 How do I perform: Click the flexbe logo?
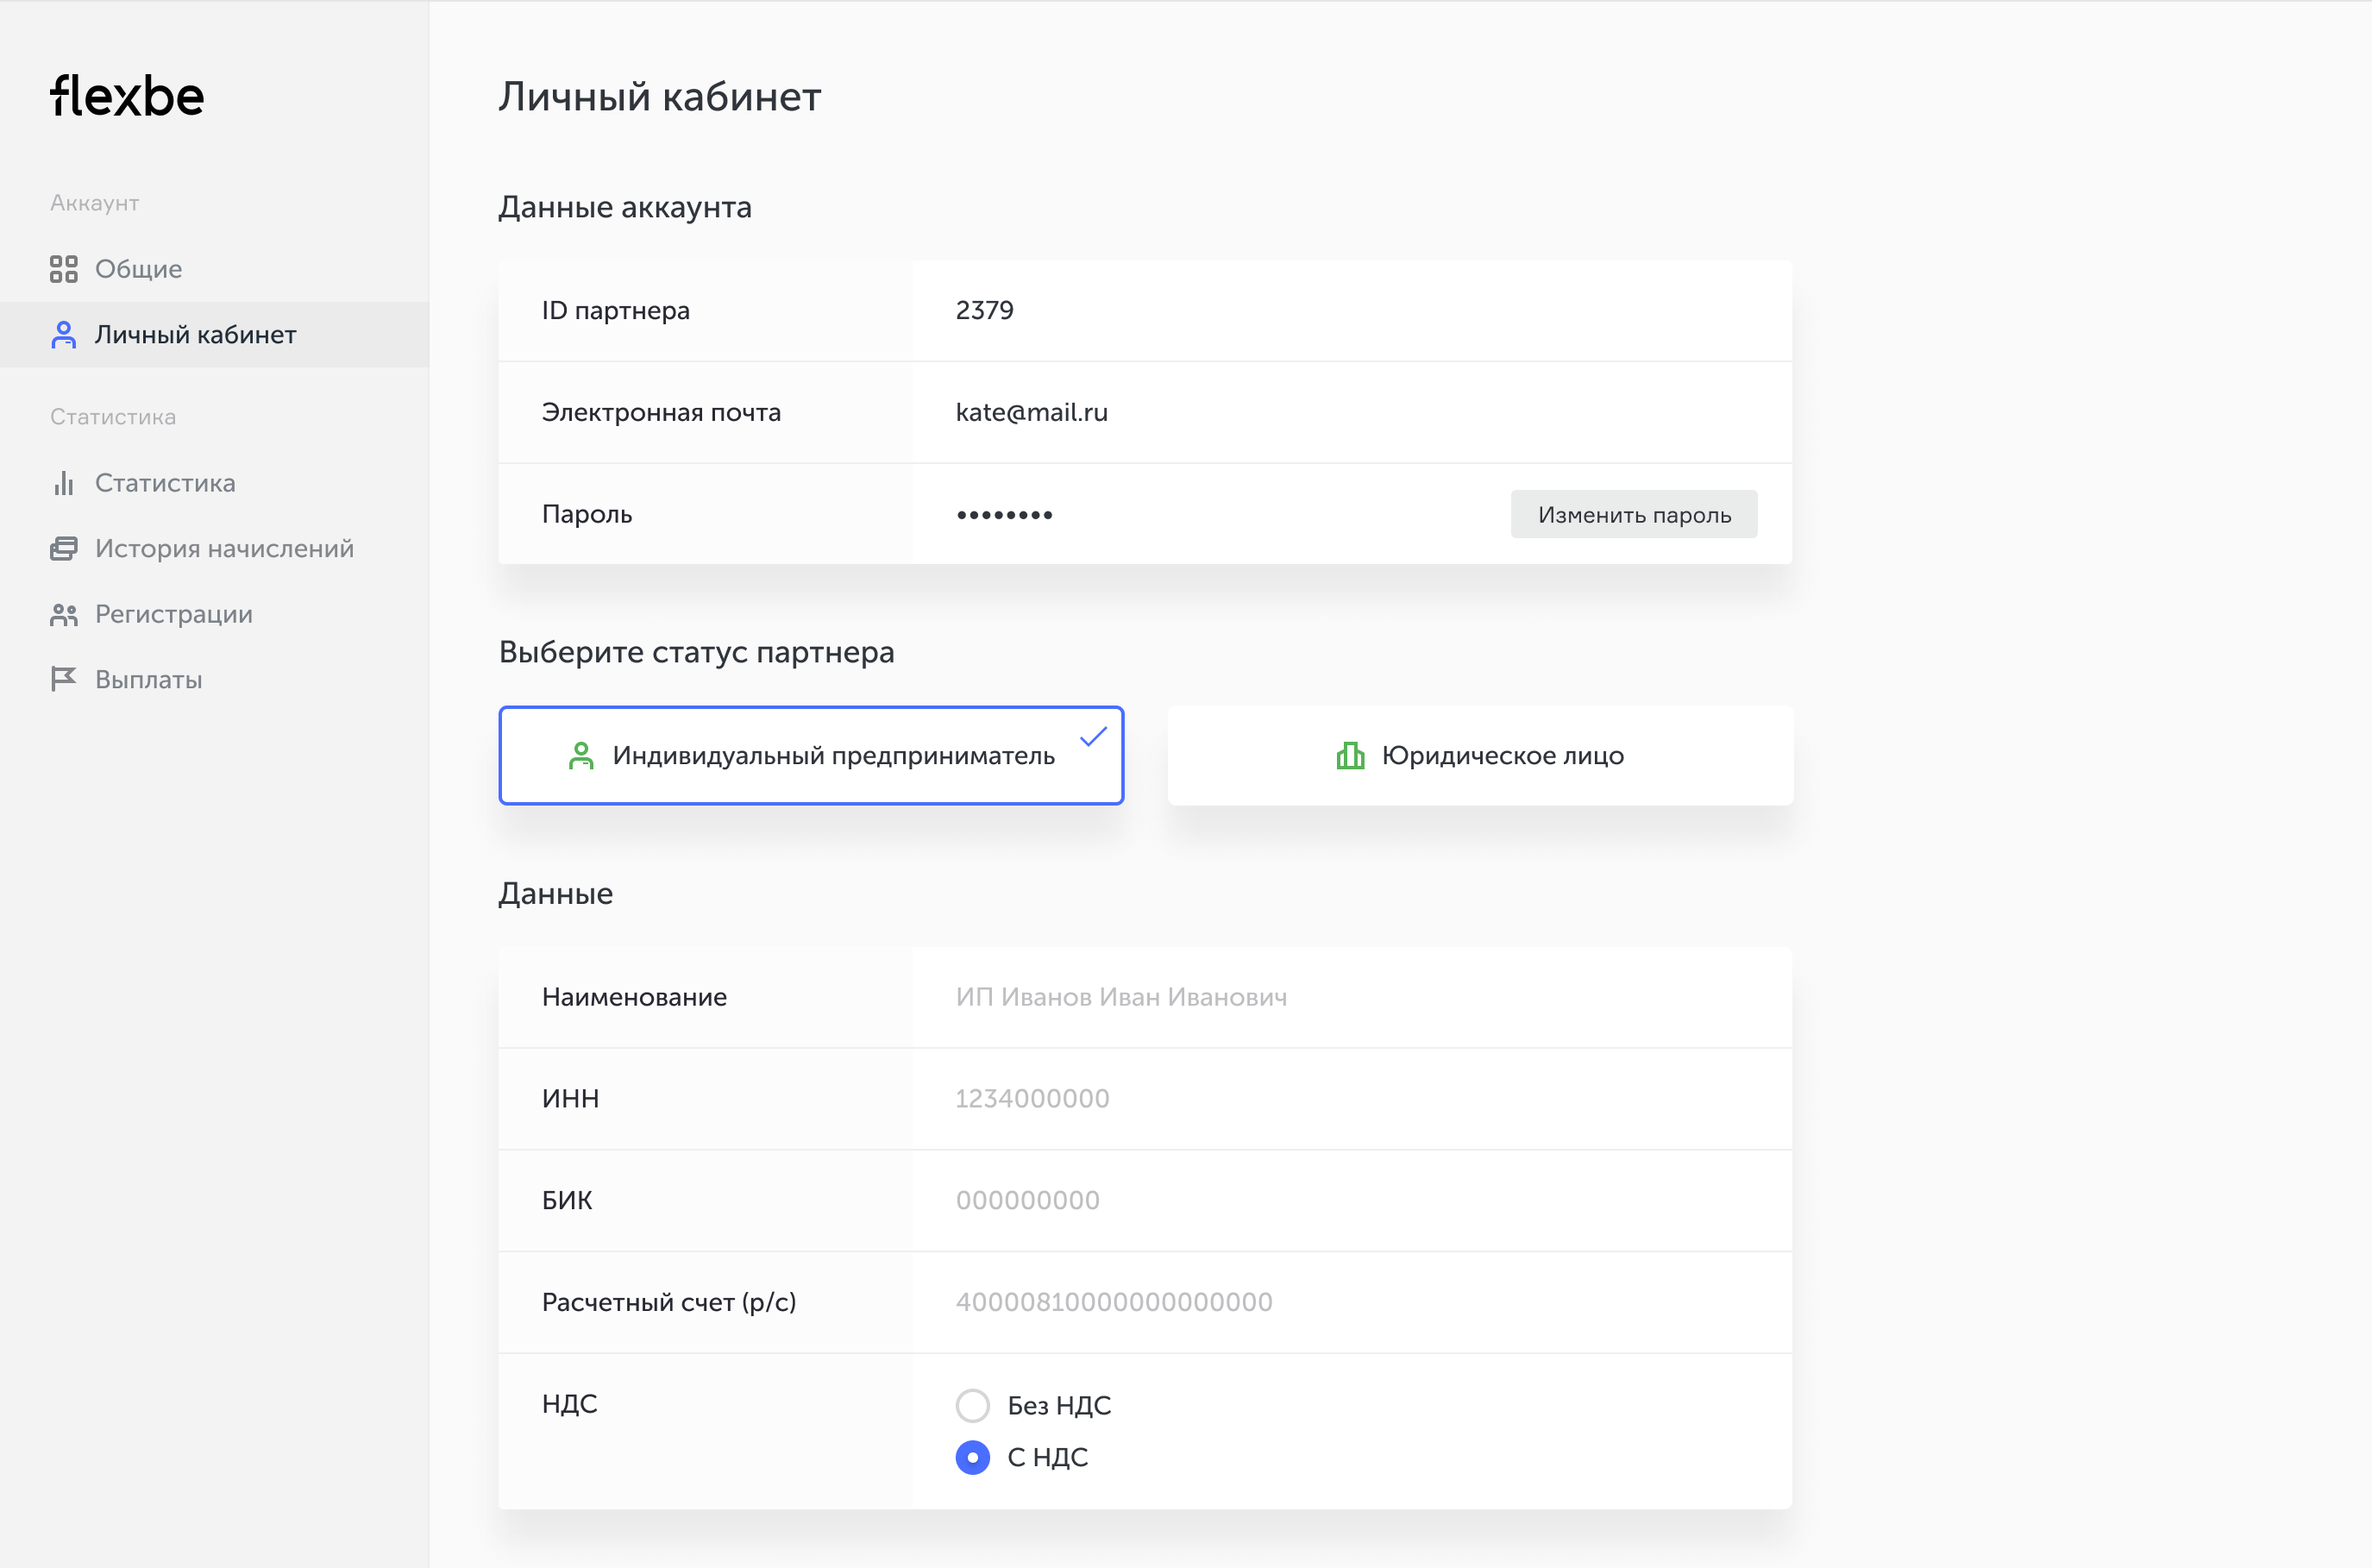(127, 96)
